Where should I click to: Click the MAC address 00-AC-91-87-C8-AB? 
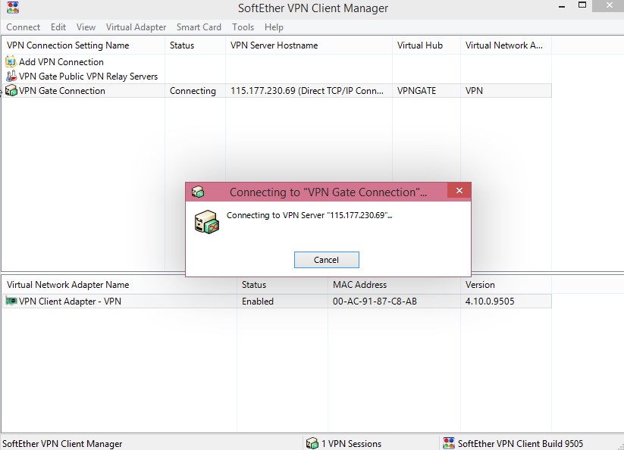tap(375, 302)
